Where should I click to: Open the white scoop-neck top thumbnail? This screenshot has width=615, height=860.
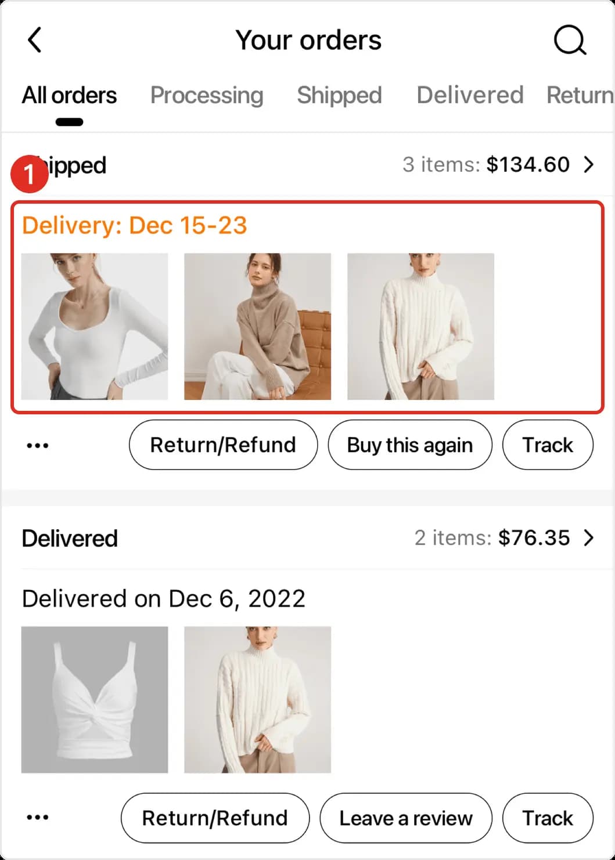click(x=95, y=326)
